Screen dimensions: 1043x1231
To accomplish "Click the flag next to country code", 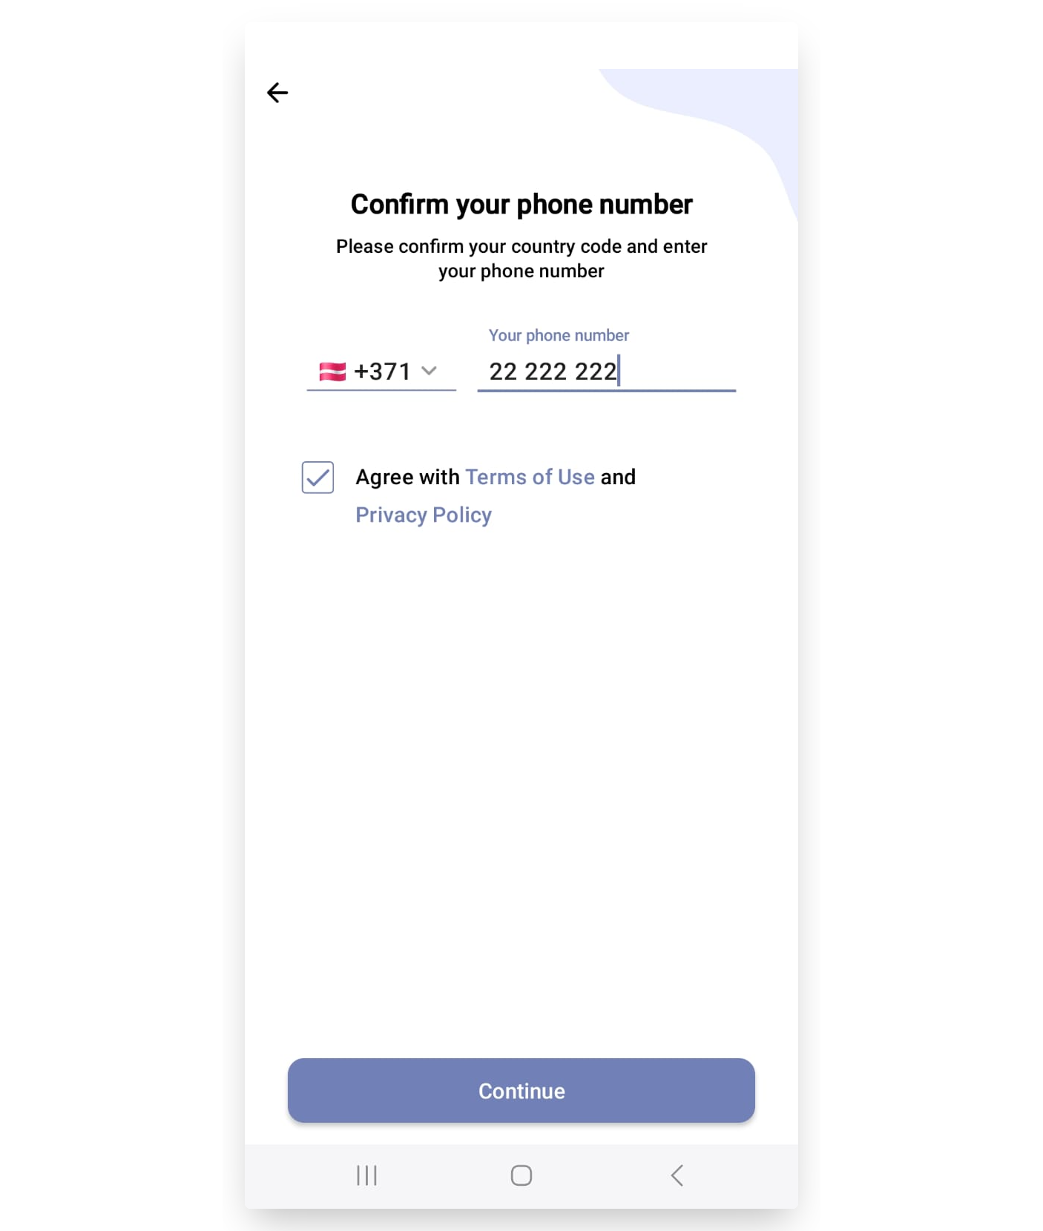I will pyautogui.click(x=332, y=371).
